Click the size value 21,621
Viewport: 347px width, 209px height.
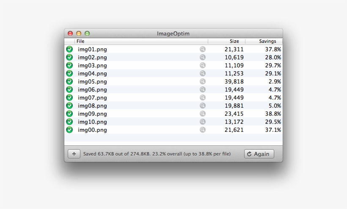point(234,130)
